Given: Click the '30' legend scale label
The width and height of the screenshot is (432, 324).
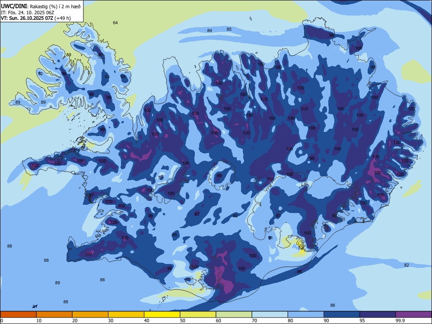Looking at the screenshot, I should pos(111,321).
